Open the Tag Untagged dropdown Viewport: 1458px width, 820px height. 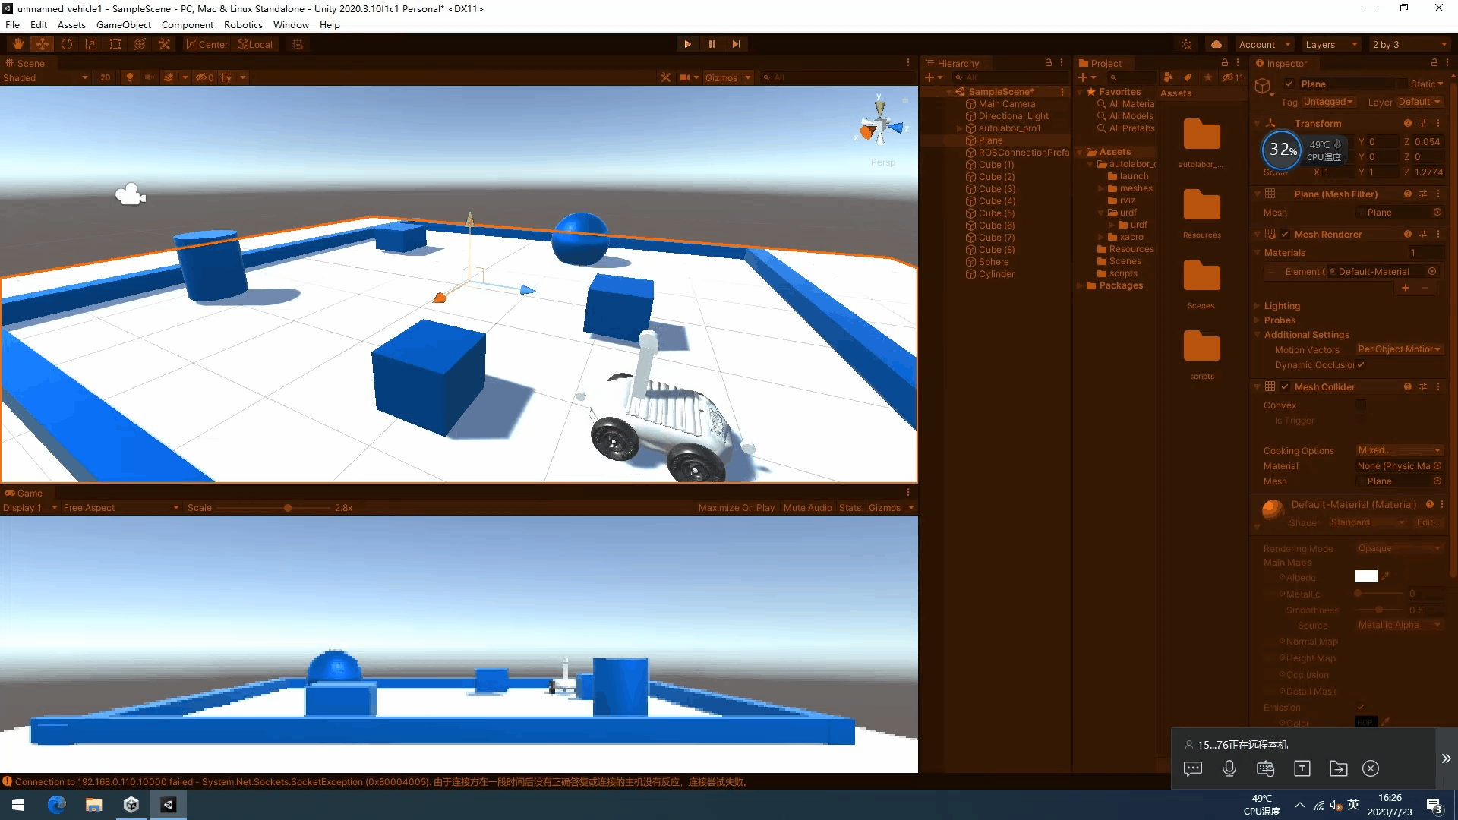point(1328,102)
